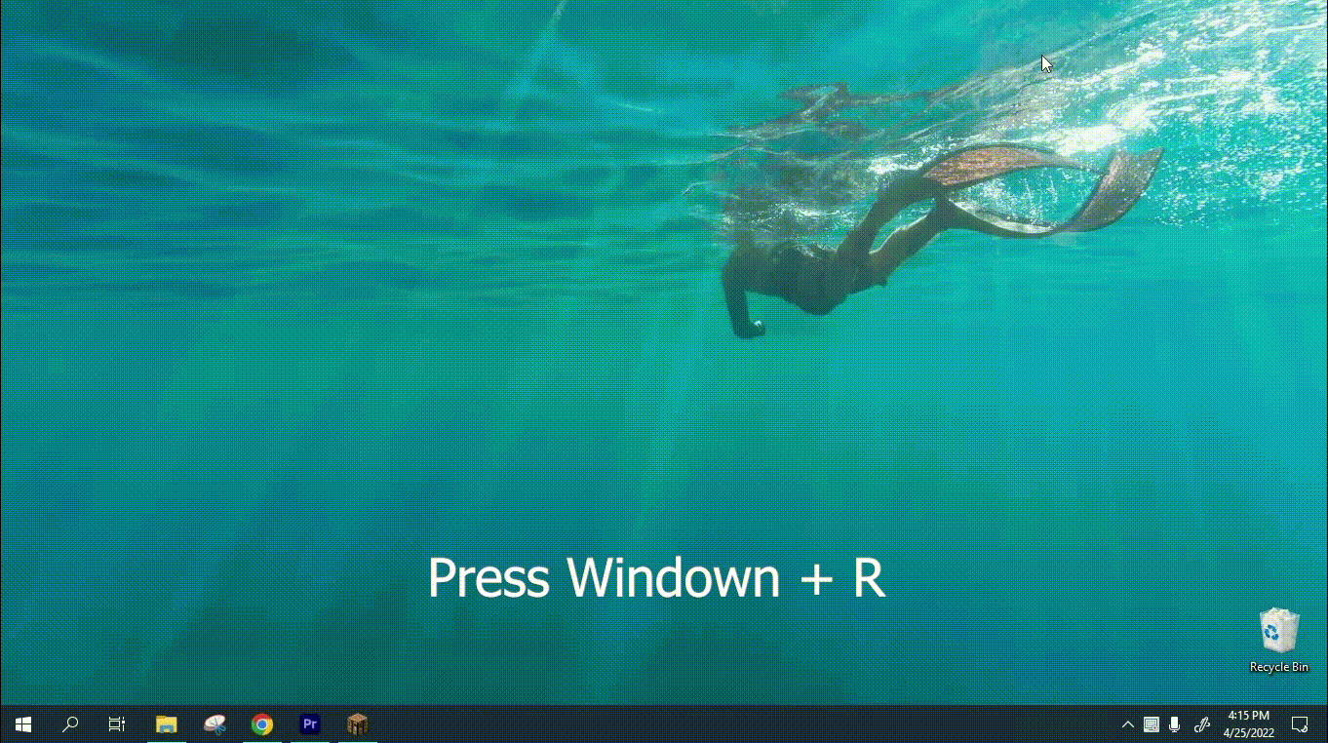The height and width of the screenshot is (743, 1328).
Task: Click the touch keyboard tray icon
Action: pyautogui.click(x=1152, y=724)
